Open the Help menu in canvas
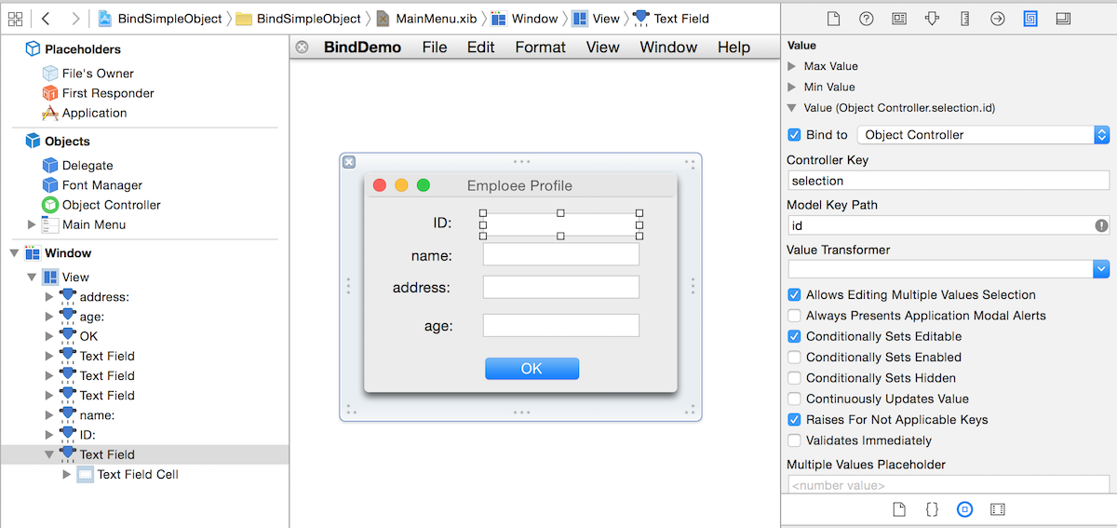 (733, 47)
